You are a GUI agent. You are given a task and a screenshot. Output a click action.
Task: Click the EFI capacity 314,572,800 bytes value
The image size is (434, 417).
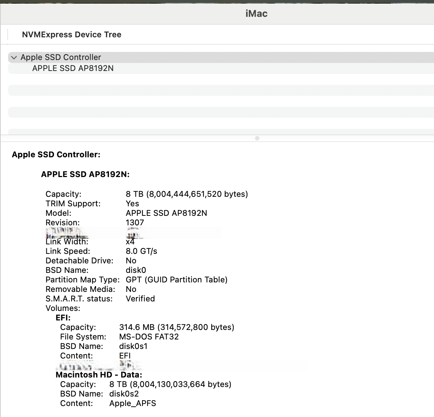point(176,327)
